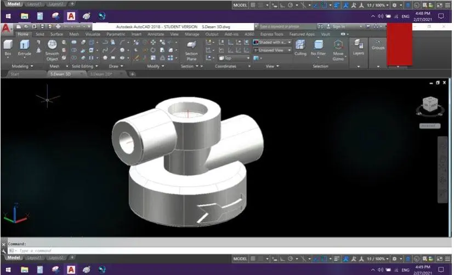The image size is (454, 275).
Task: Toggle Polar tracking in lower status bar
Action: point(290,259)
